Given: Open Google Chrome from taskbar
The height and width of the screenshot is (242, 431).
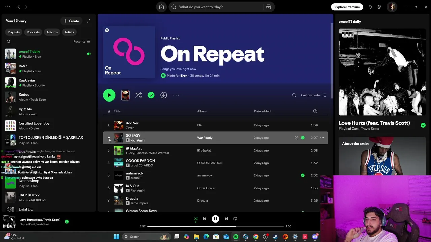Looking at the screenshot, I should tap(256, 237).
